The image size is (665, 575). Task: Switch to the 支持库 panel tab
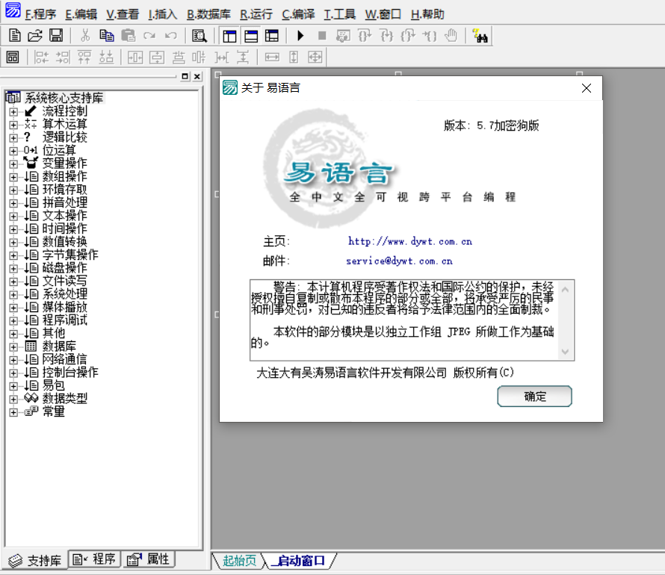(x=35, y=561)
